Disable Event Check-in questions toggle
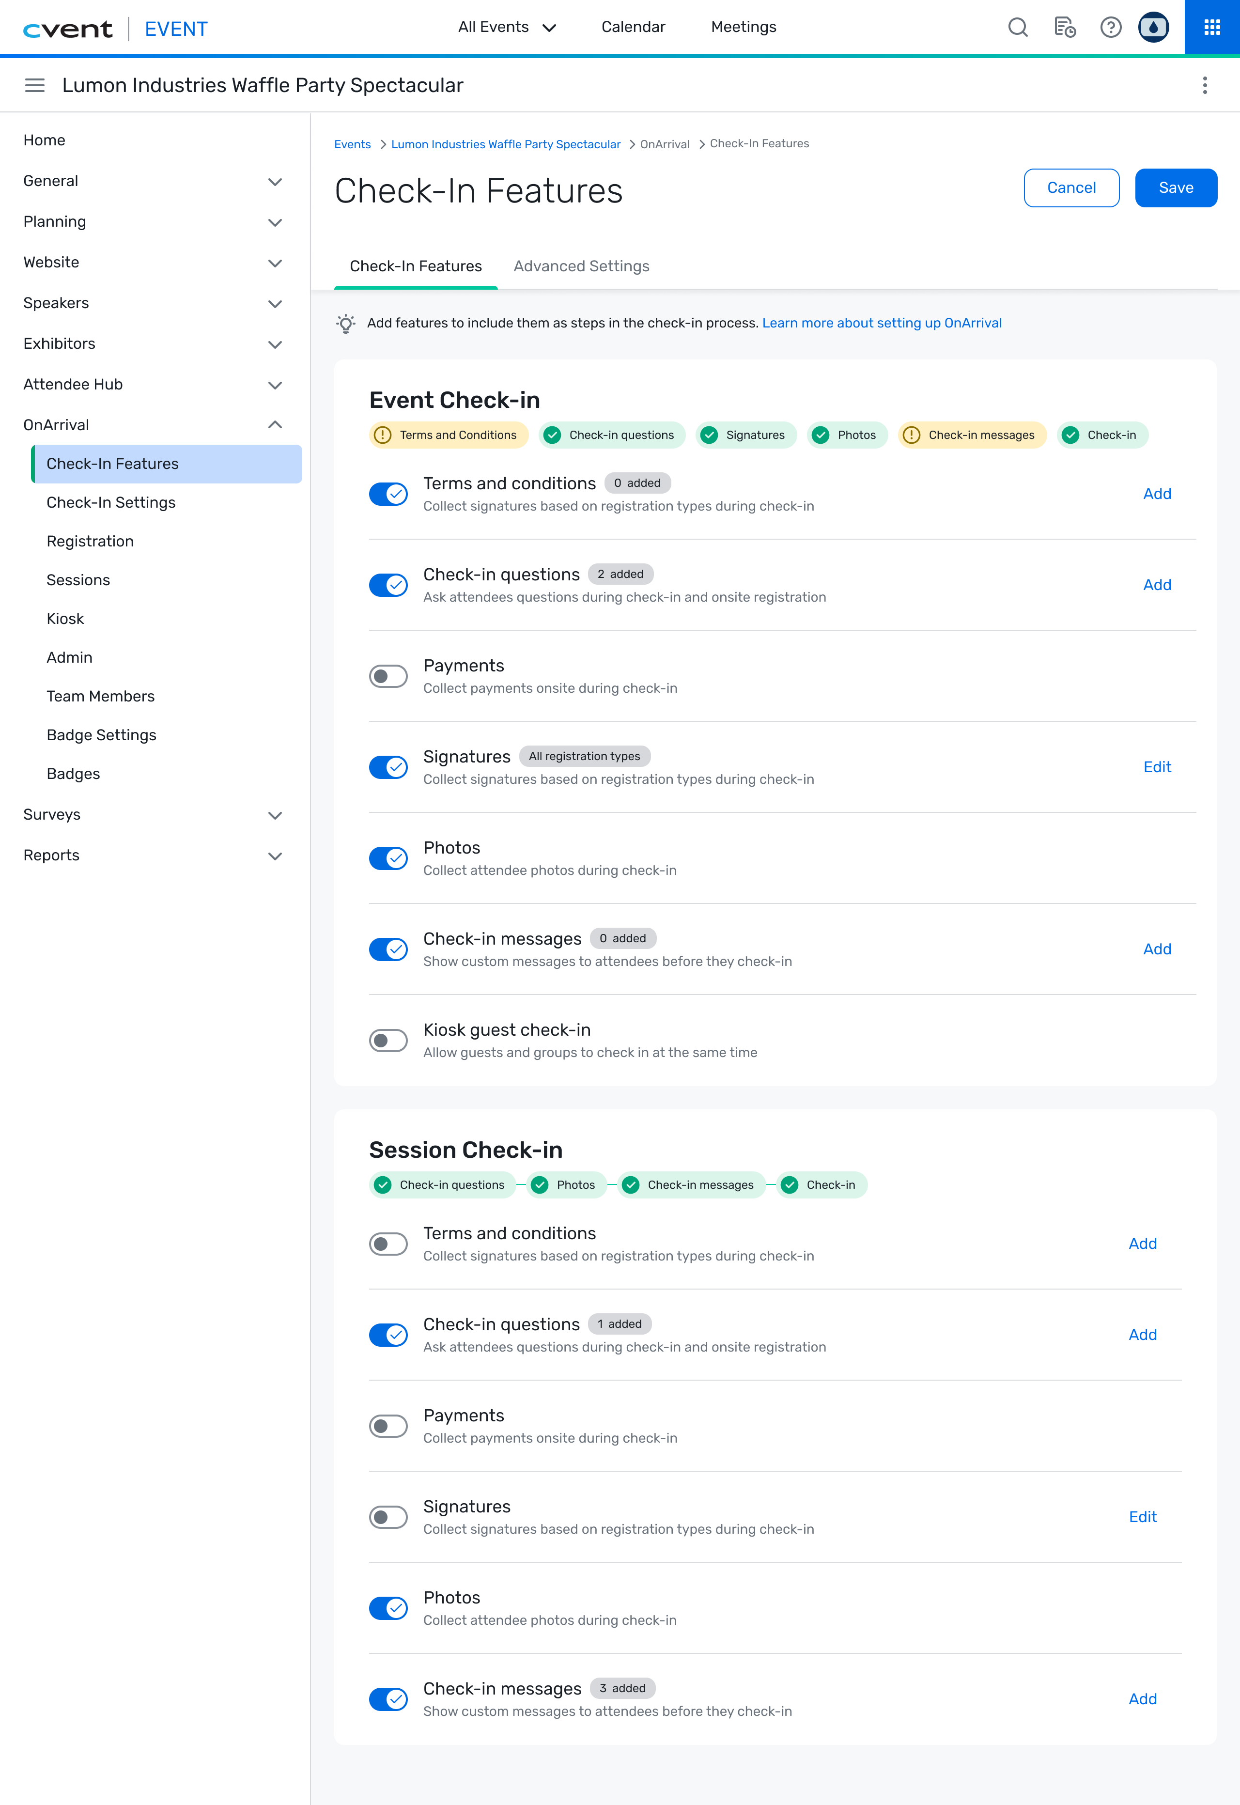 388,585
